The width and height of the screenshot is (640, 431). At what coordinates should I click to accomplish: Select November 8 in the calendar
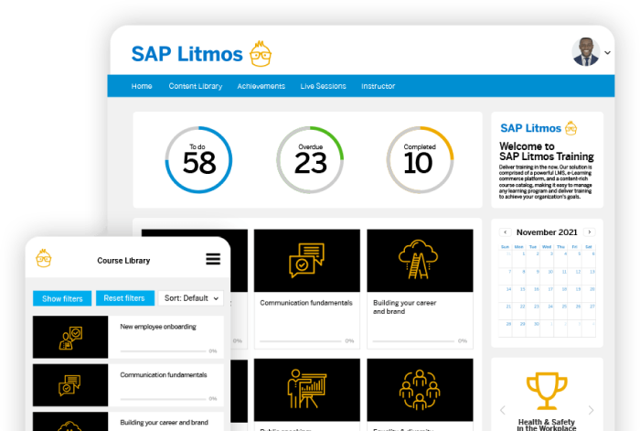coord(519,276)
